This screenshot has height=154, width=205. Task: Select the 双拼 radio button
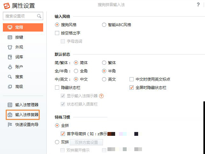[57, 142]
